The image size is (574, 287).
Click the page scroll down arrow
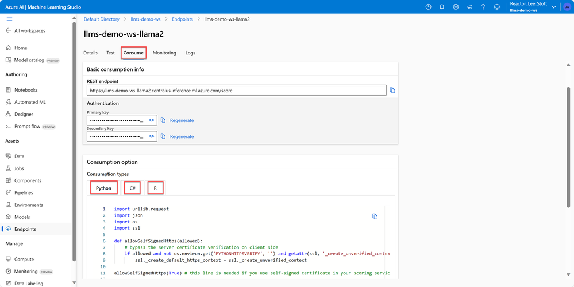(x=568, y=274)
